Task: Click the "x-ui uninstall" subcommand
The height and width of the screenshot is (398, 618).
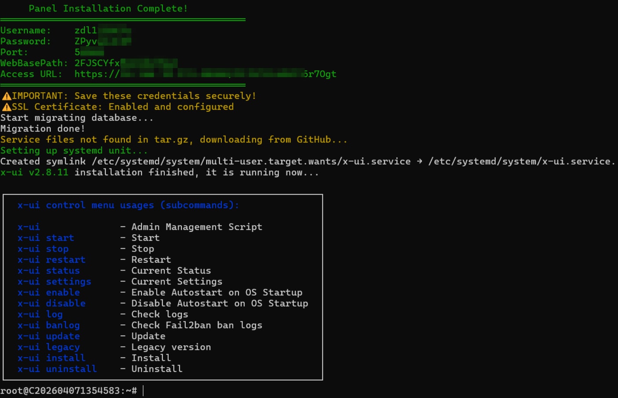Action: (57, 369)
